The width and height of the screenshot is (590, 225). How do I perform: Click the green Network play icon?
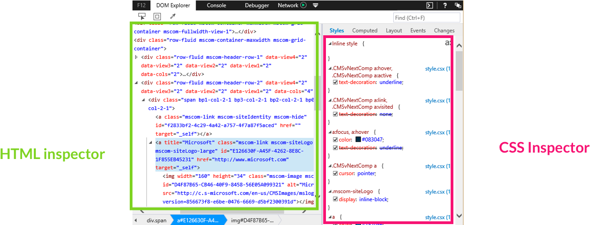(303, 5)
